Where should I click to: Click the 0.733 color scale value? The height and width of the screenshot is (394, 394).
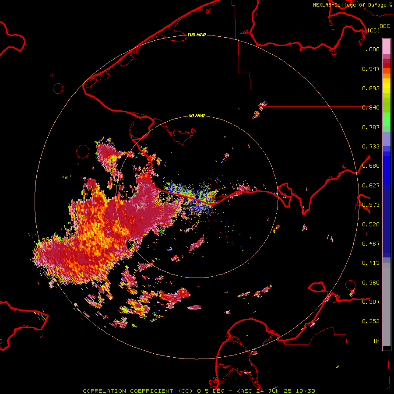pos(371,147)
